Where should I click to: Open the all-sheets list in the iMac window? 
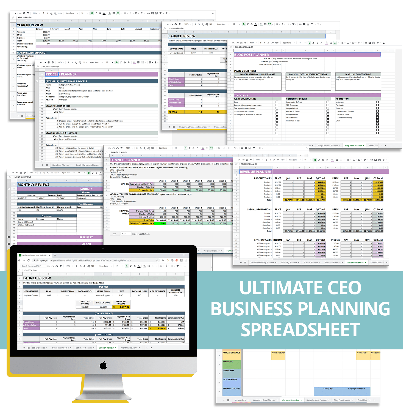29,347
